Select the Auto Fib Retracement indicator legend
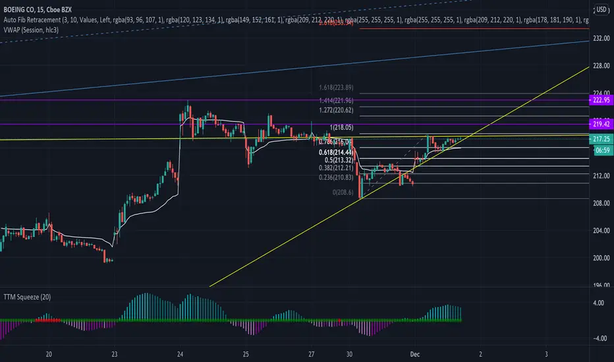This screenshot has height=362, width=614. (x=296, y=20)
